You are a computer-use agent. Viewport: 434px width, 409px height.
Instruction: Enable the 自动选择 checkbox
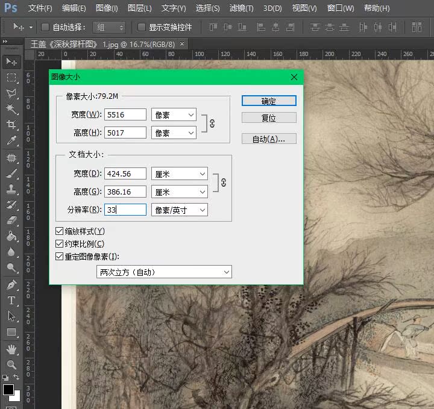point(45,27)
